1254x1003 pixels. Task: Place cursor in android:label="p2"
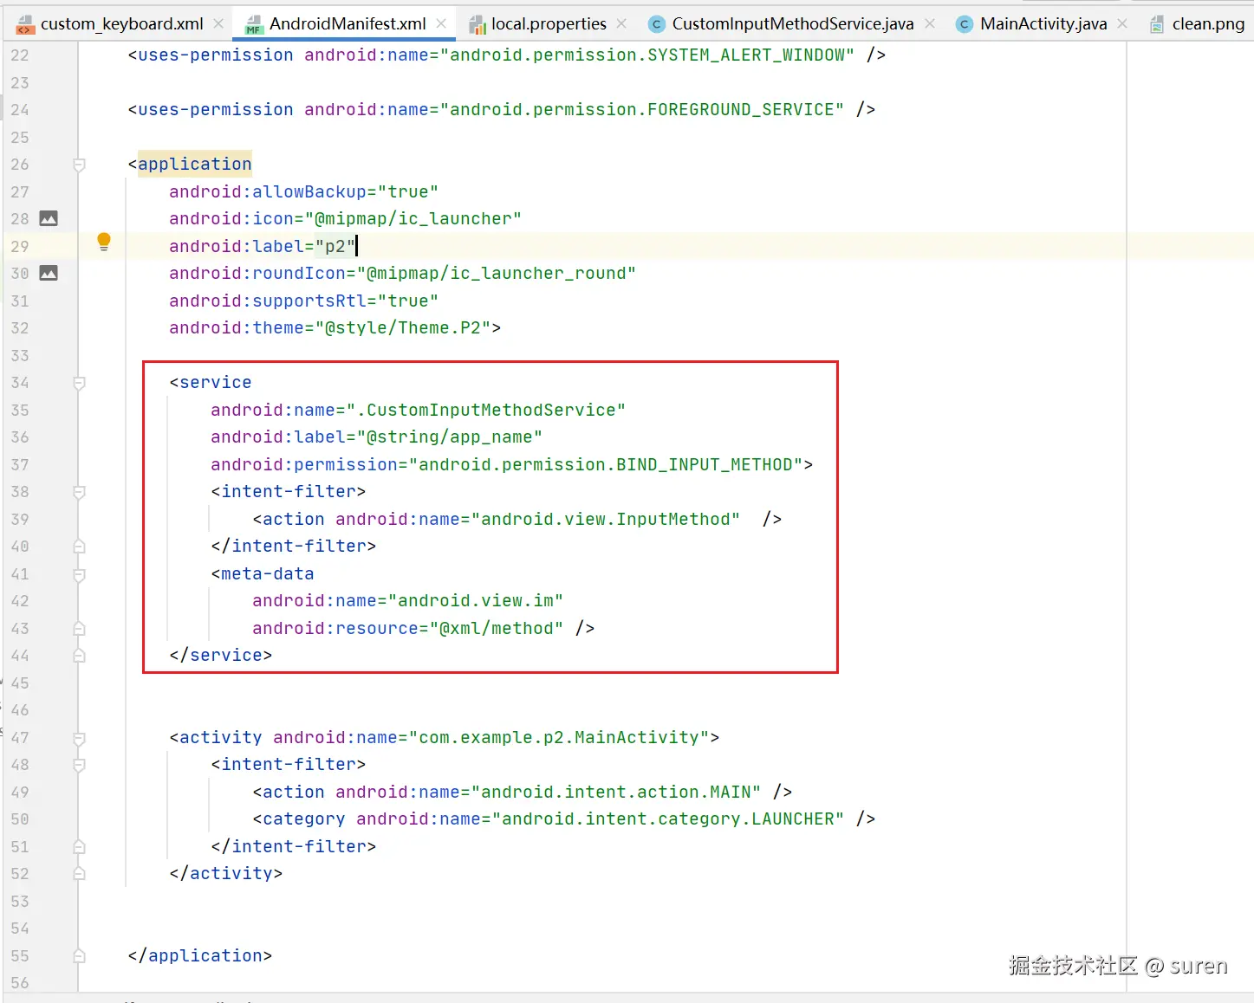click(x=263, y=246)
